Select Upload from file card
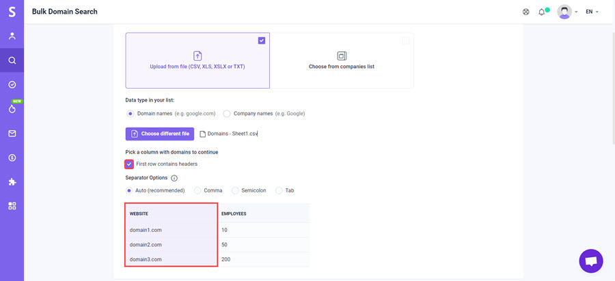The width and height of the screenshot is (615, 281). pyautogui.click(x=197, y=60)
